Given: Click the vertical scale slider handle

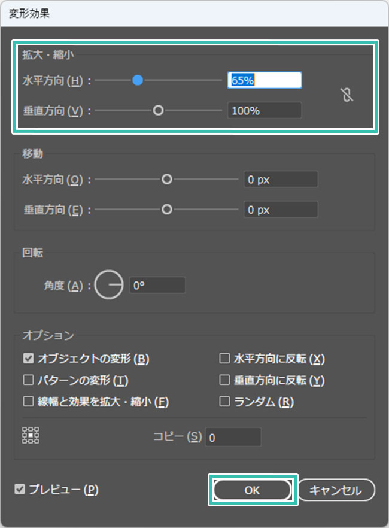Looking at the screenshot, I should click(x=158, y=110).
